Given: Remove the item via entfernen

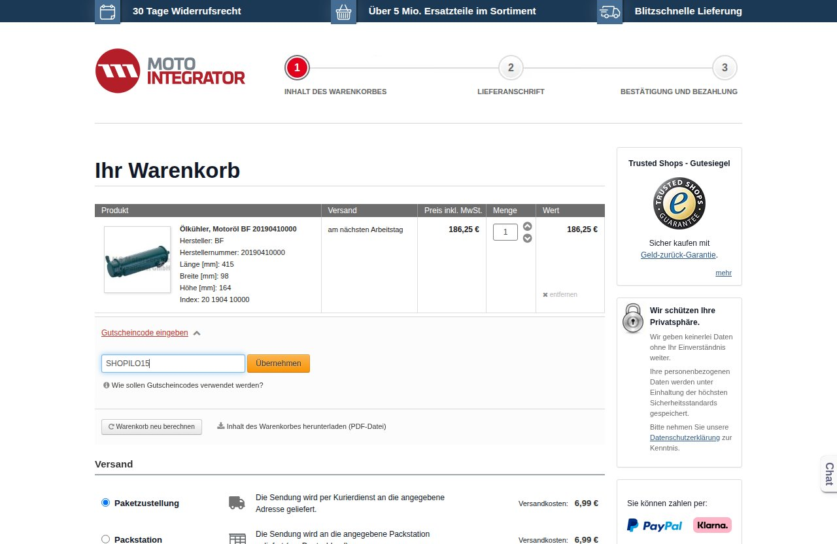Looking at the screenshot, I should (560, 294).
